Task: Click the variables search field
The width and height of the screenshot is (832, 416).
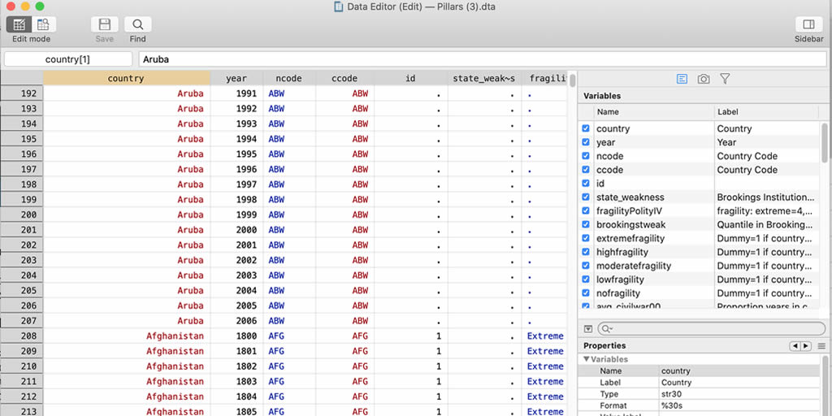Action: 711,328
